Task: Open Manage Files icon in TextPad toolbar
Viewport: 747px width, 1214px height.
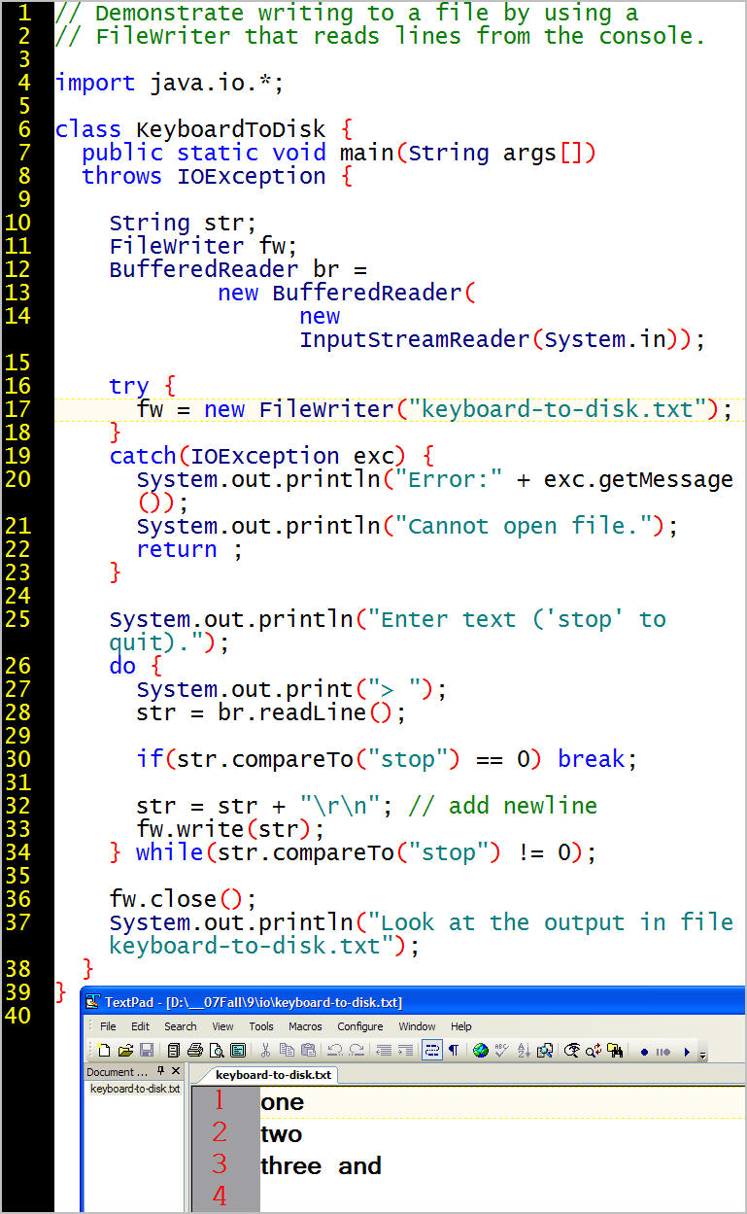Action: (x=174, y=1051)
